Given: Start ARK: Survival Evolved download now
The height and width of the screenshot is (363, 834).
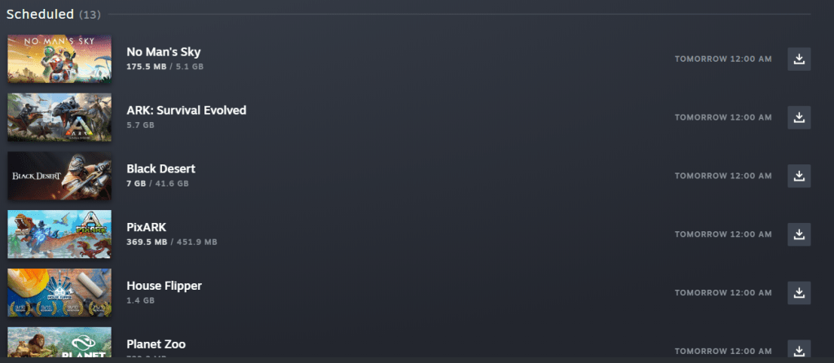Looking at the screenshot, I should [x=799, y=117].
